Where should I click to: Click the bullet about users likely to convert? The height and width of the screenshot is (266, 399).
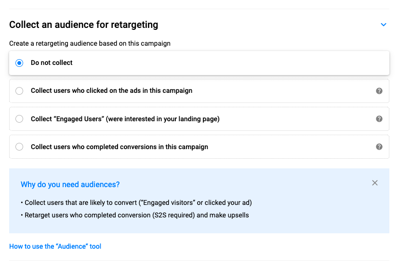(136, 203)
